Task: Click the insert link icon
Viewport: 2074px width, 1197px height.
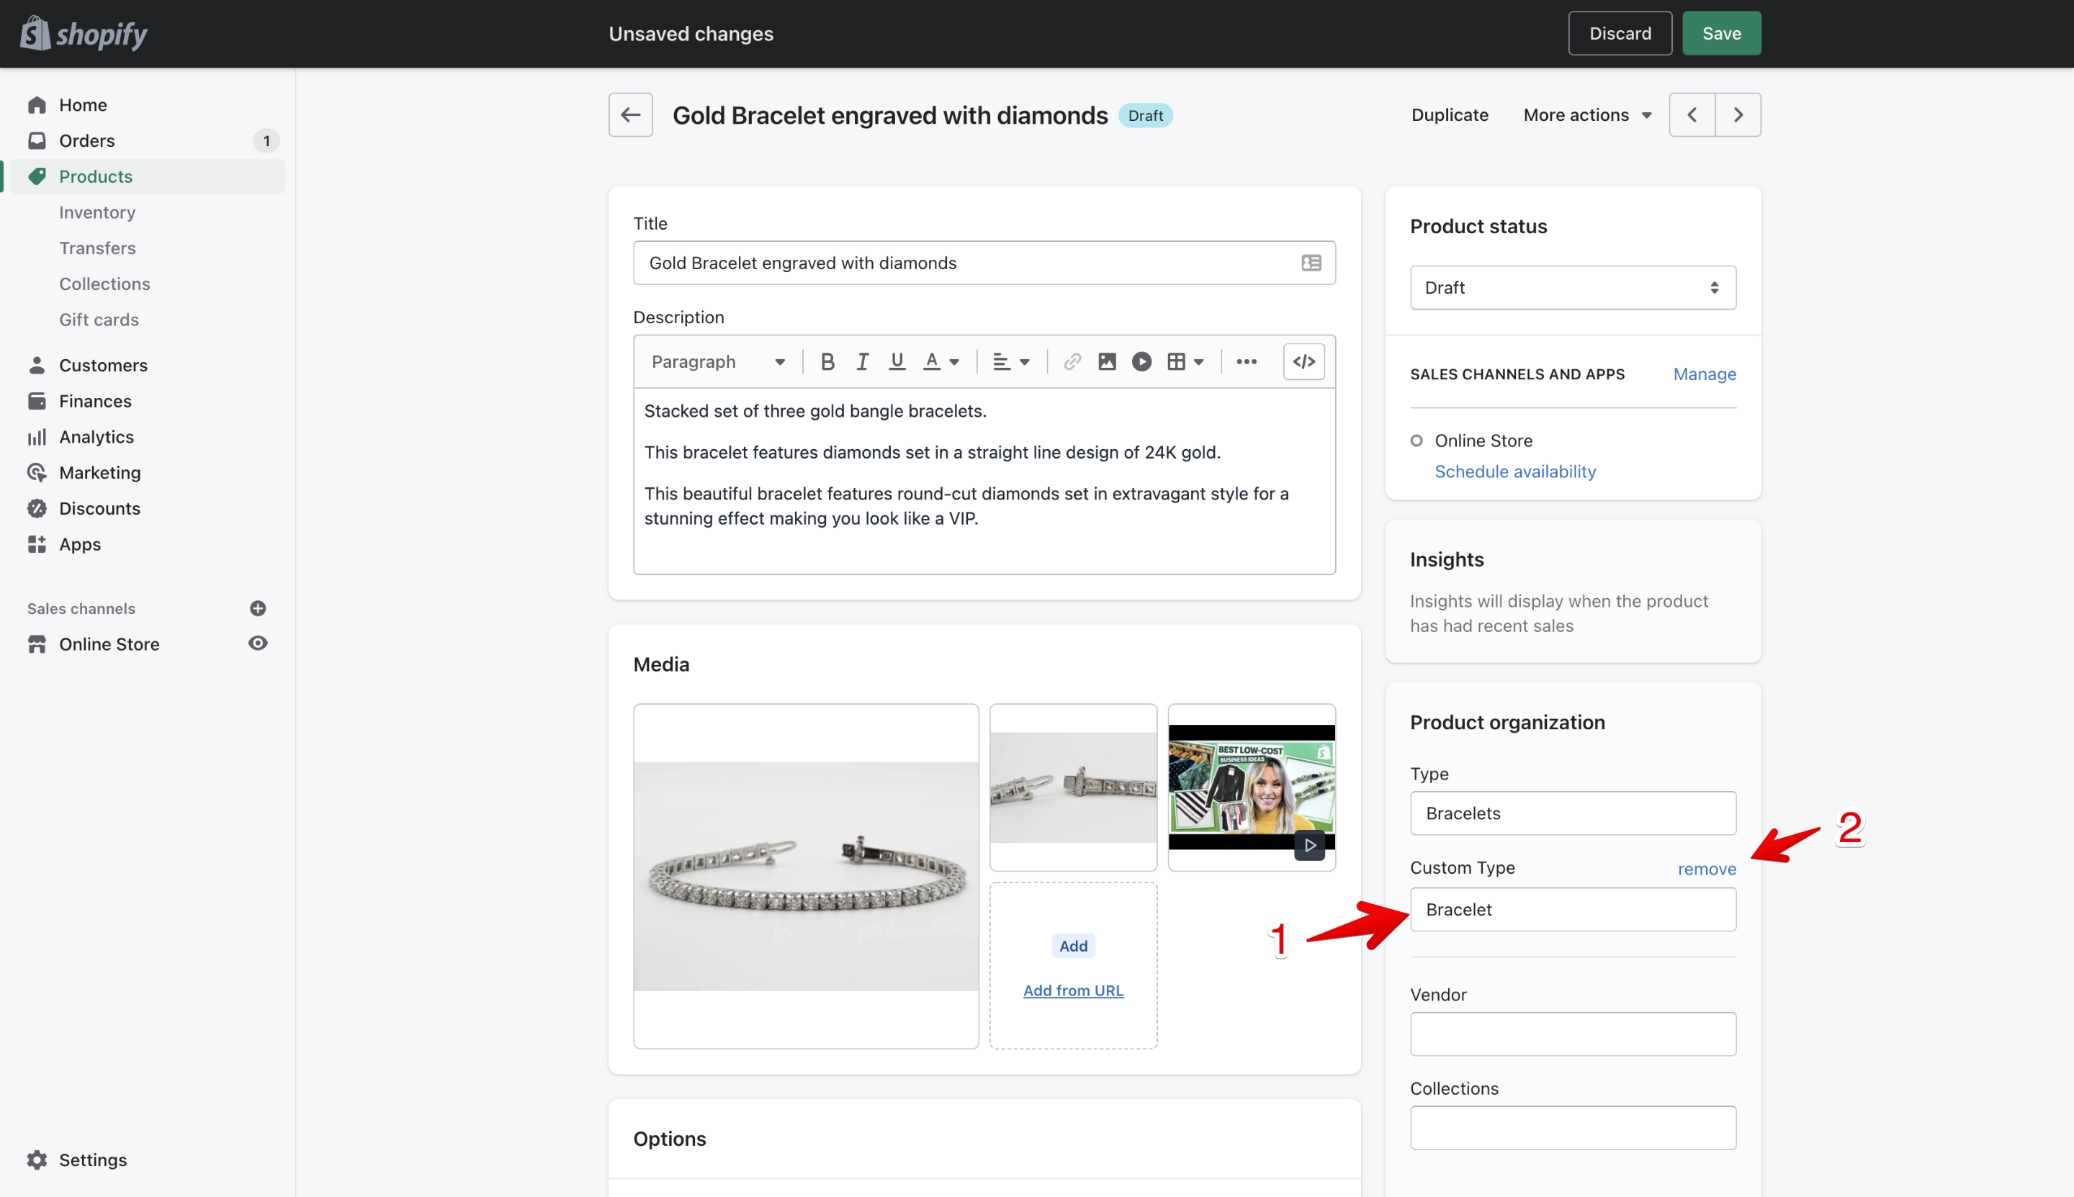Action: click(x=1072, y=362)
